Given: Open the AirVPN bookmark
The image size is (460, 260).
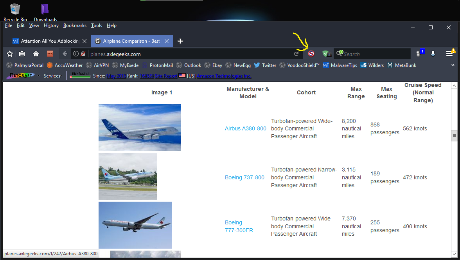Looking at the screenshot, I should tap(97, 65).
